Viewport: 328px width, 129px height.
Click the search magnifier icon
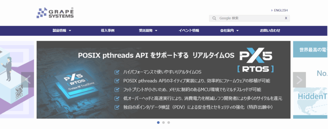(x=214, y=18)
